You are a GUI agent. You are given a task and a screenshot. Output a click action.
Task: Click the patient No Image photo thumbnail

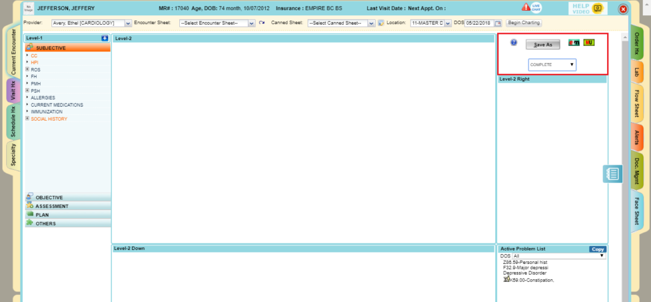[29, 8]
